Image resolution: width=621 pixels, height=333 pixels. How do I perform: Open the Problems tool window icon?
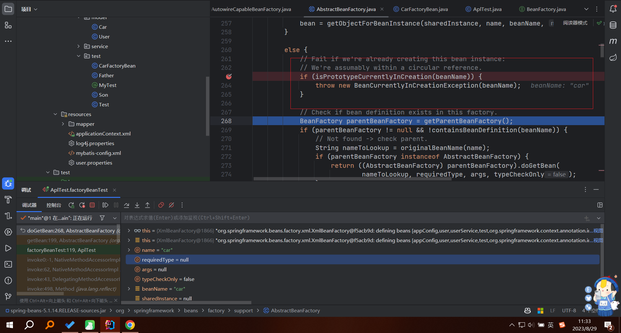[x=8, y=281]
